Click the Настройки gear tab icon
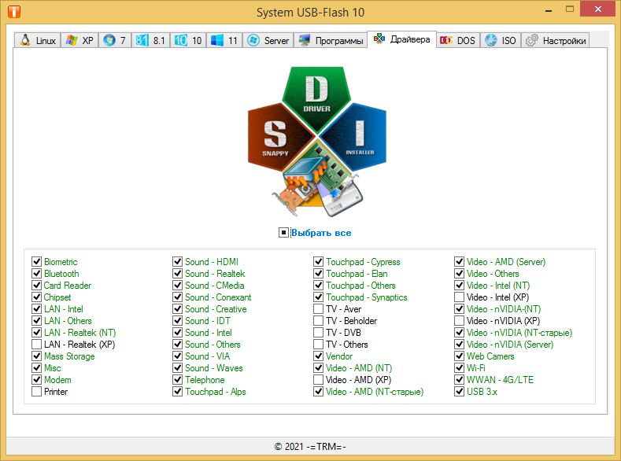 532,40
